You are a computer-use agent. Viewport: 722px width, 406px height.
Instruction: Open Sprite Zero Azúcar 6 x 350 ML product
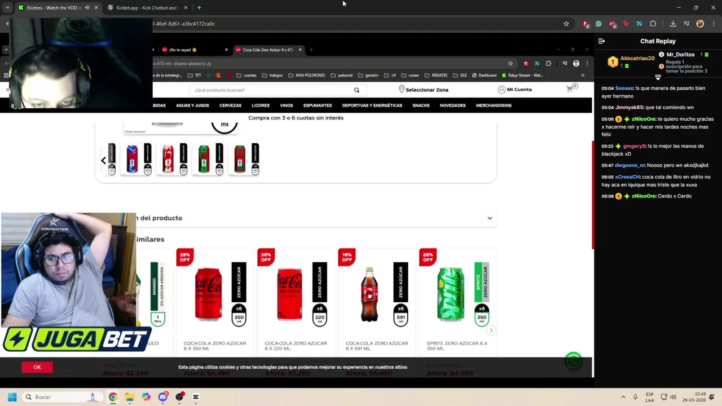(457, 303)
